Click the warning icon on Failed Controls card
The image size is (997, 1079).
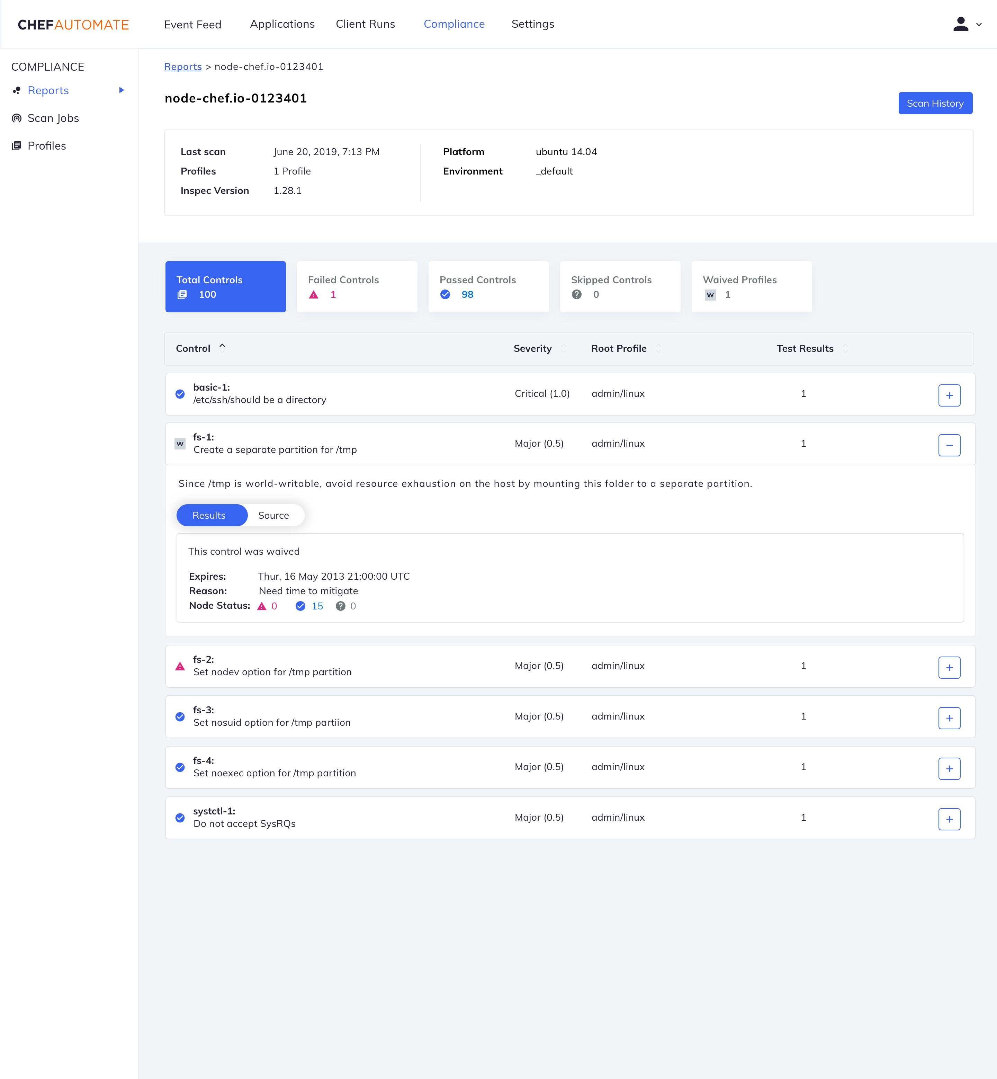[313, 295]
